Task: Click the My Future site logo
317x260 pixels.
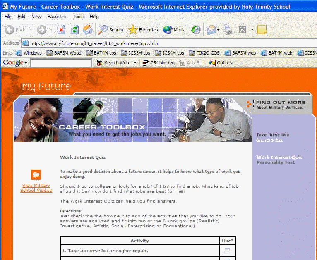Action: (46, 87)
